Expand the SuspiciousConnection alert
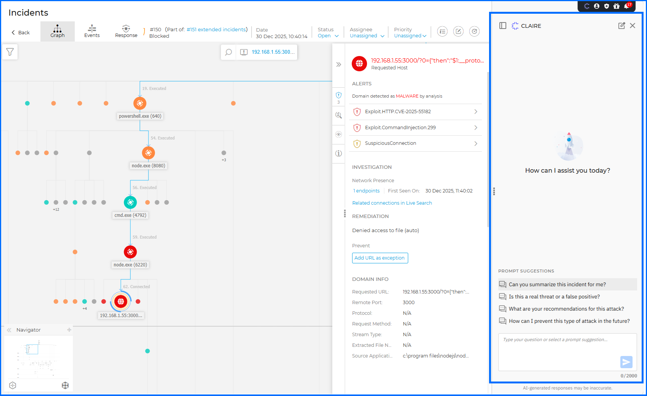This screenshot has height=396, width=647. tap(415, 144)
